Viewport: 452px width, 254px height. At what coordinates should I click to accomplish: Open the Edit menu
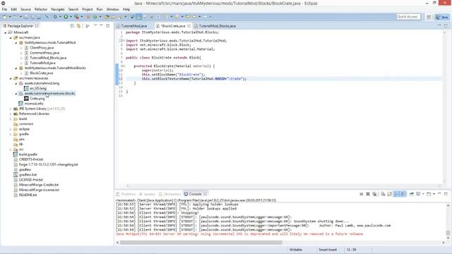click(13, 9)
